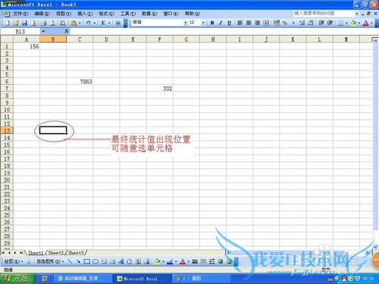This screenshot has width=379, height=284.
Task: Open the 绘图 (Draw) menu button
Action: pos(14,261)
